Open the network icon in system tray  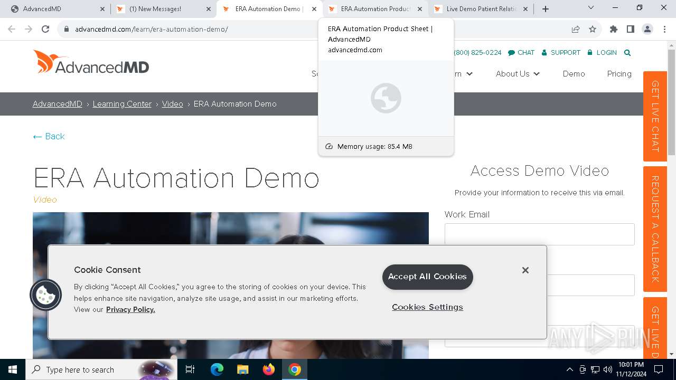point(595,369)
